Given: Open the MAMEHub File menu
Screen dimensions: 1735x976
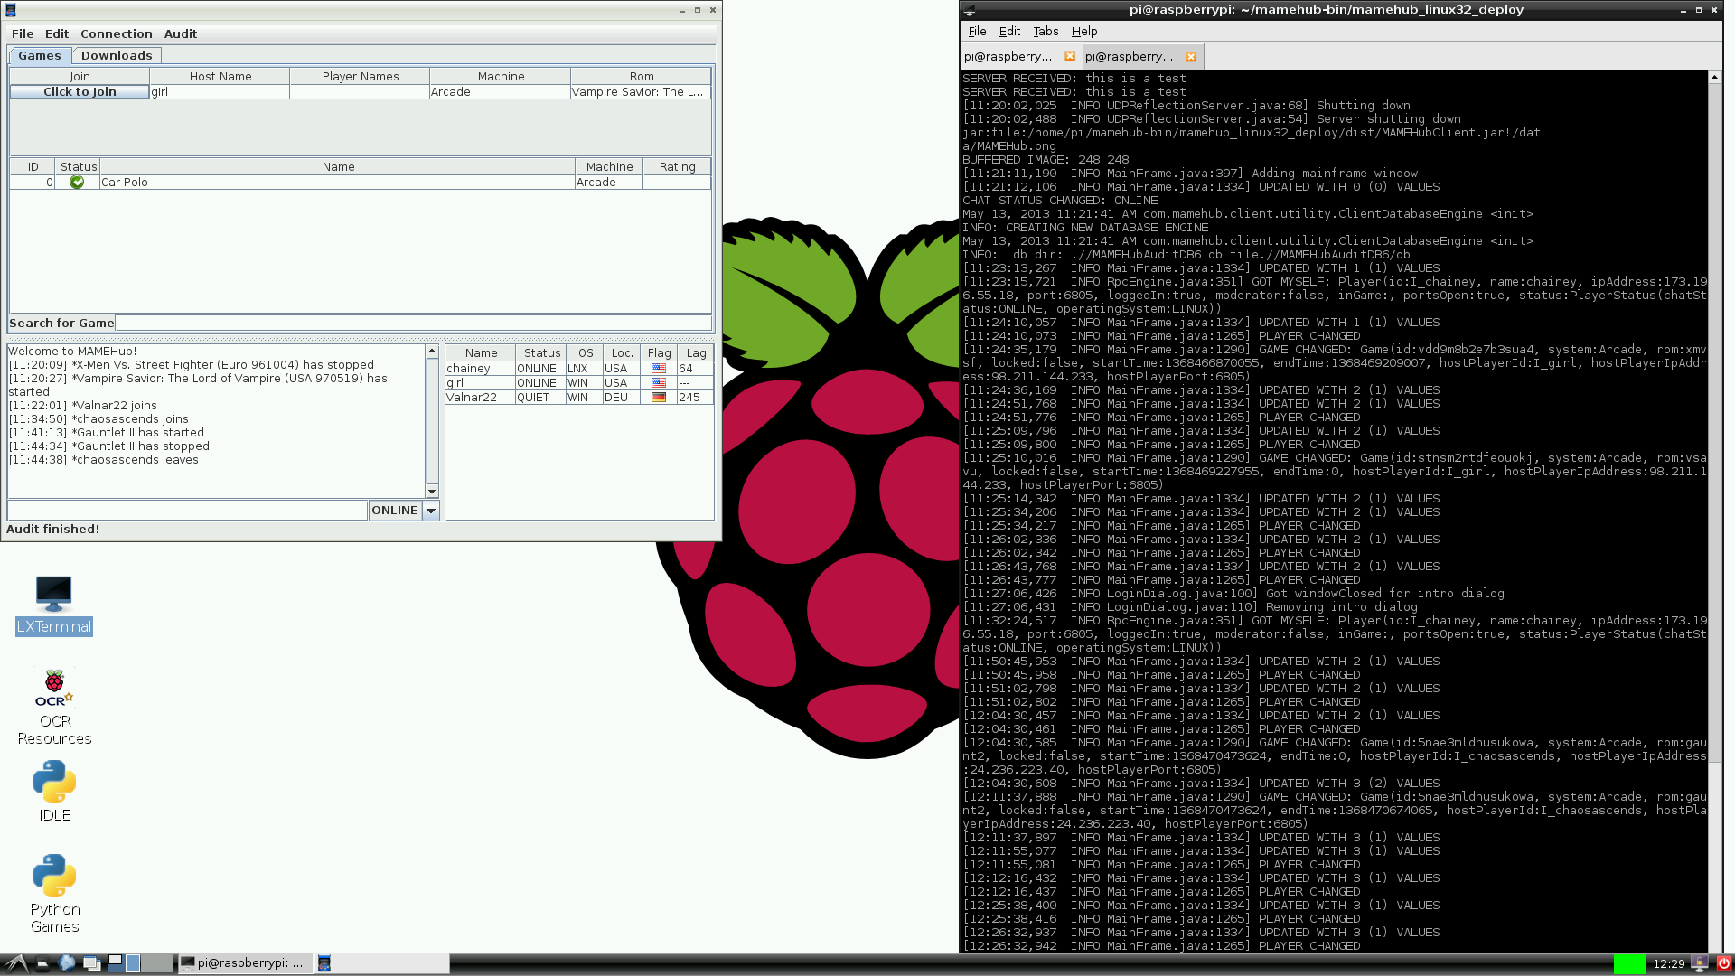Looking at the screenshot, I should pos(23,33).
